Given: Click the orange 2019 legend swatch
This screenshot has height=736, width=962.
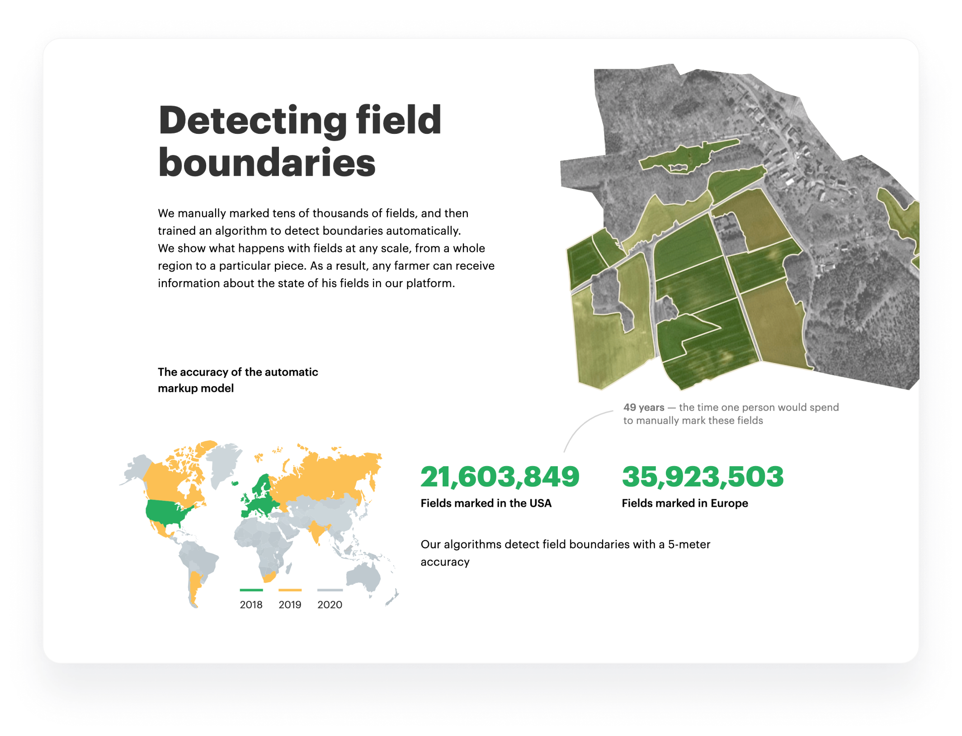Looking at the screenshot, I should [290, 590].
